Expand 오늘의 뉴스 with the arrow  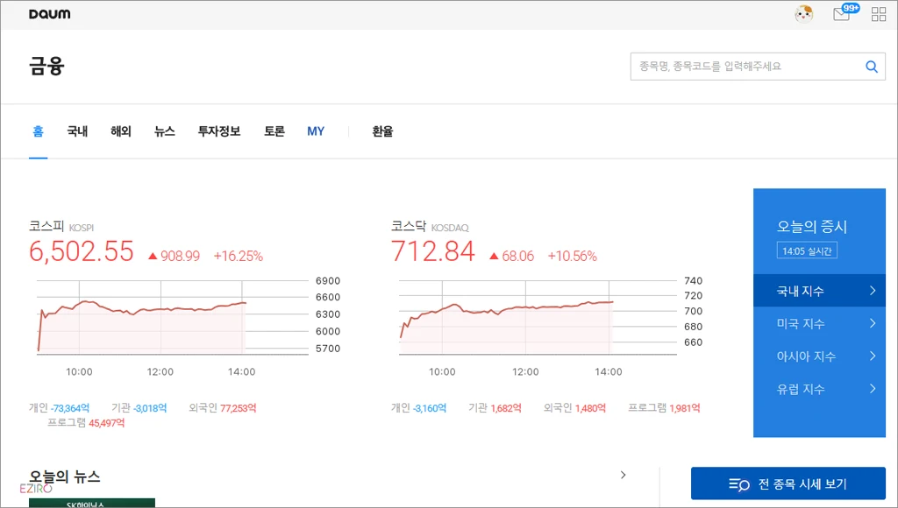(624, 475)
